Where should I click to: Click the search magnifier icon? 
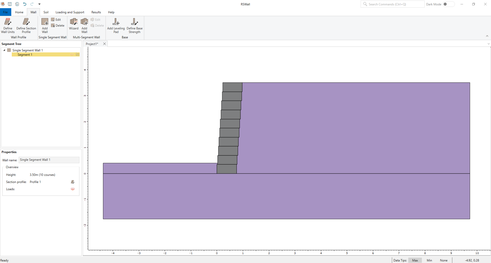click(365, 4)
